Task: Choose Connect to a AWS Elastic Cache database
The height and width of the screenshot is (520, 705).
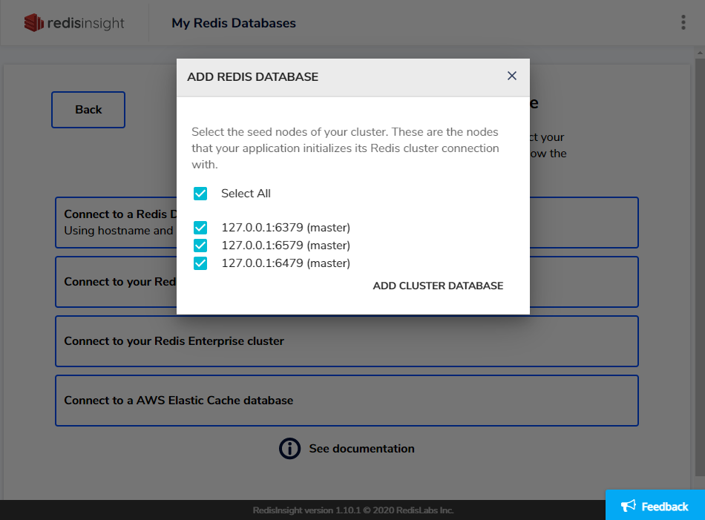Action: (347, 401)
